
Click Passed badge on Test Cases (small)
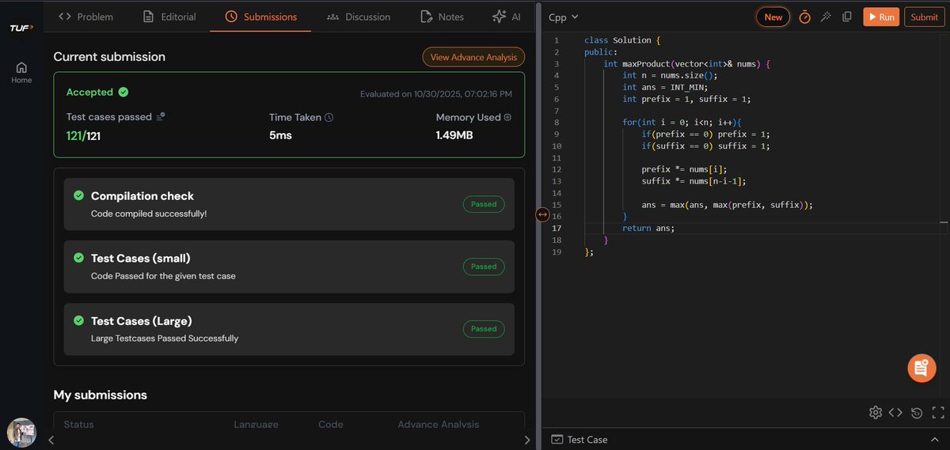pos(484,267)
